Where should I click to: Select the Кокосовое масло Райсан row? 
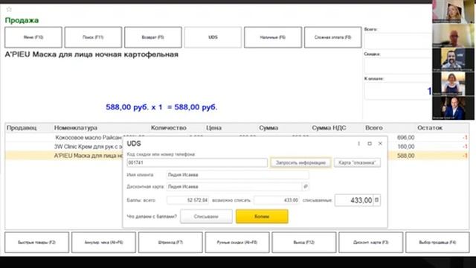coord(237,138)
